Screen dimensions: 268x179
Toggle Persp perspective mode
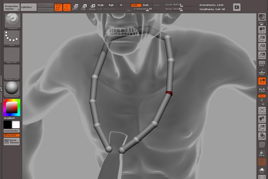coord(262,64)
